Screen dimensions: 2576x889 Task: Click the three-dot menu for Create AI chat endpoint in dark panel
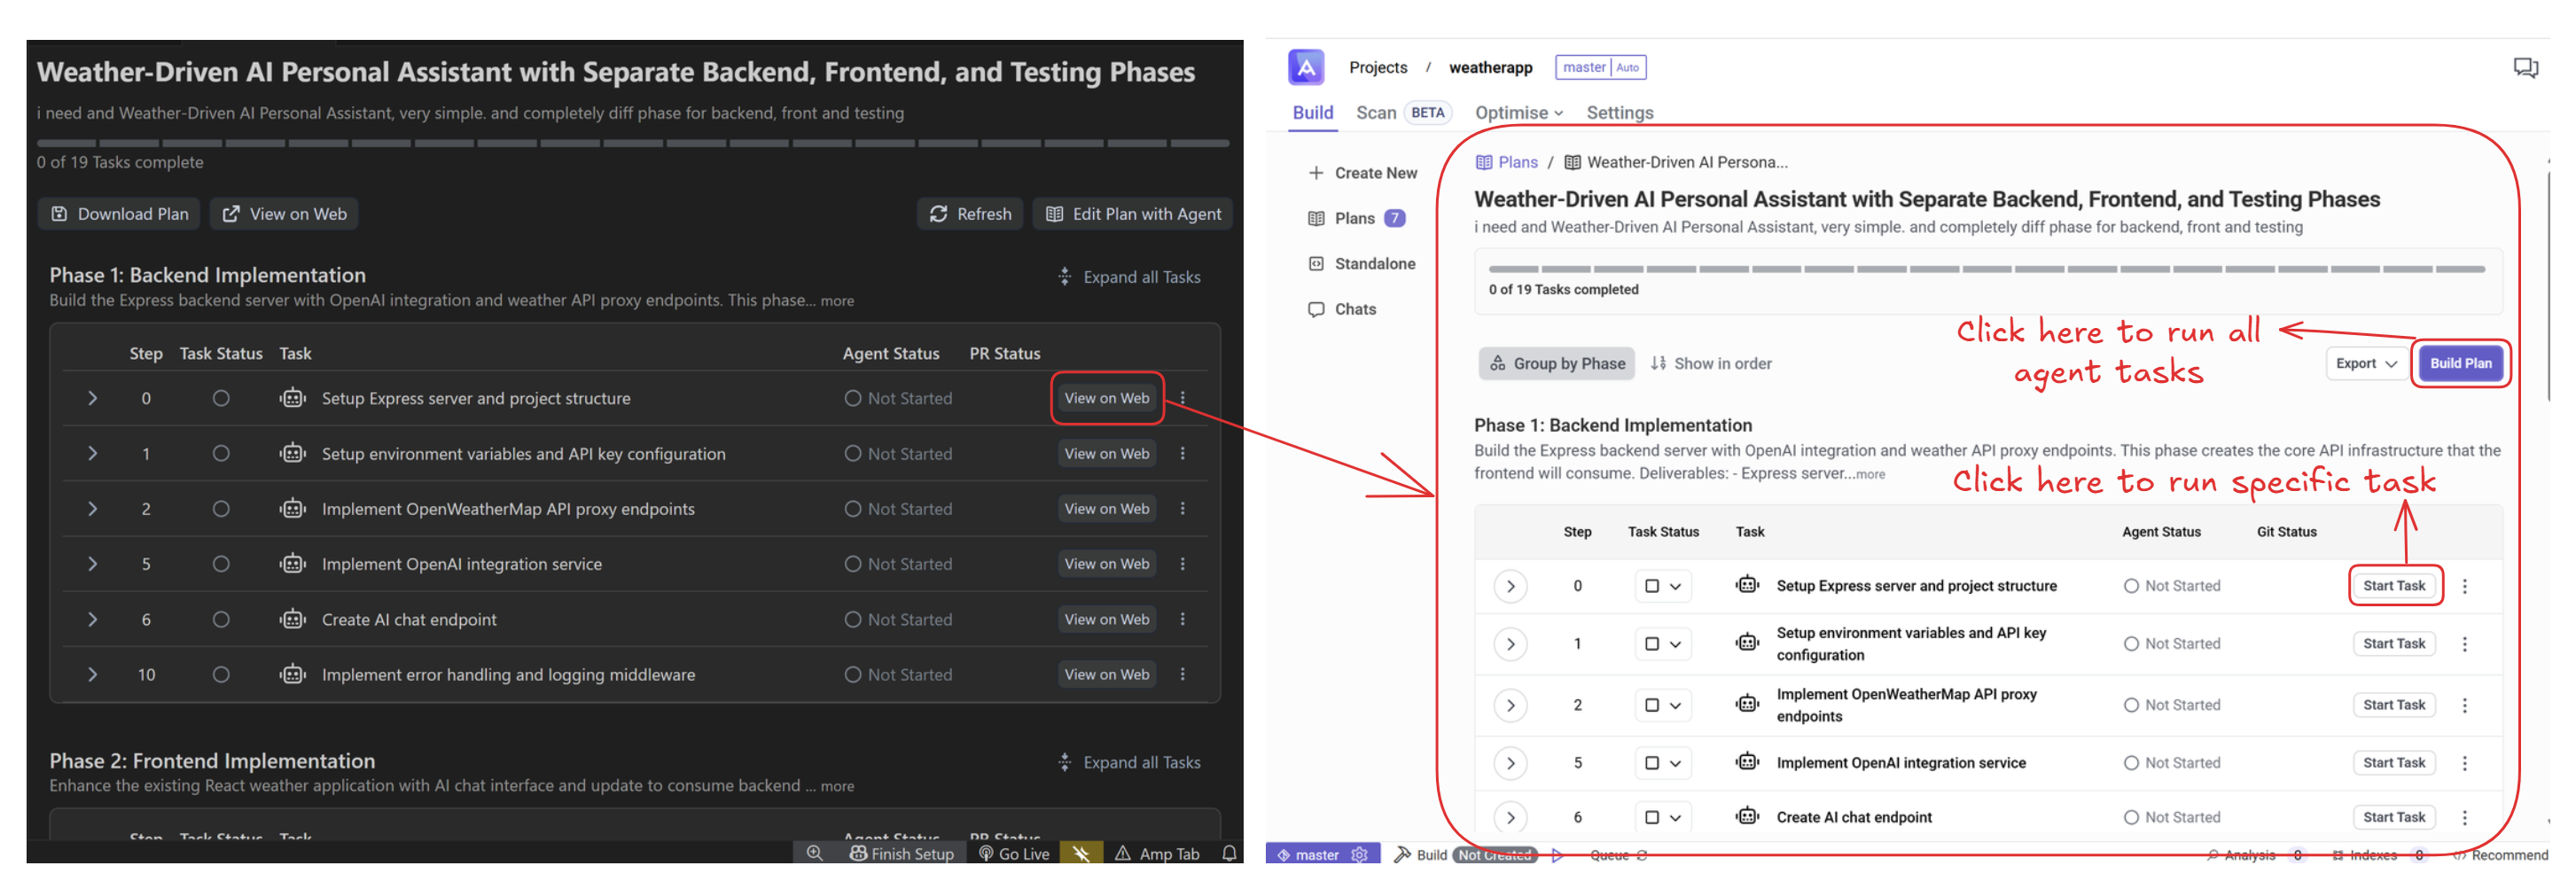tap(1182, 619)
